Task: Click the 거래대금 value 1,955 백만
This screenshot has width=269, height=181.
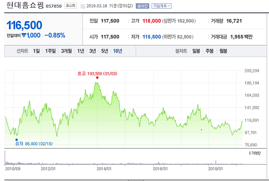Action: pyautogui.click(x=241, y=37)
